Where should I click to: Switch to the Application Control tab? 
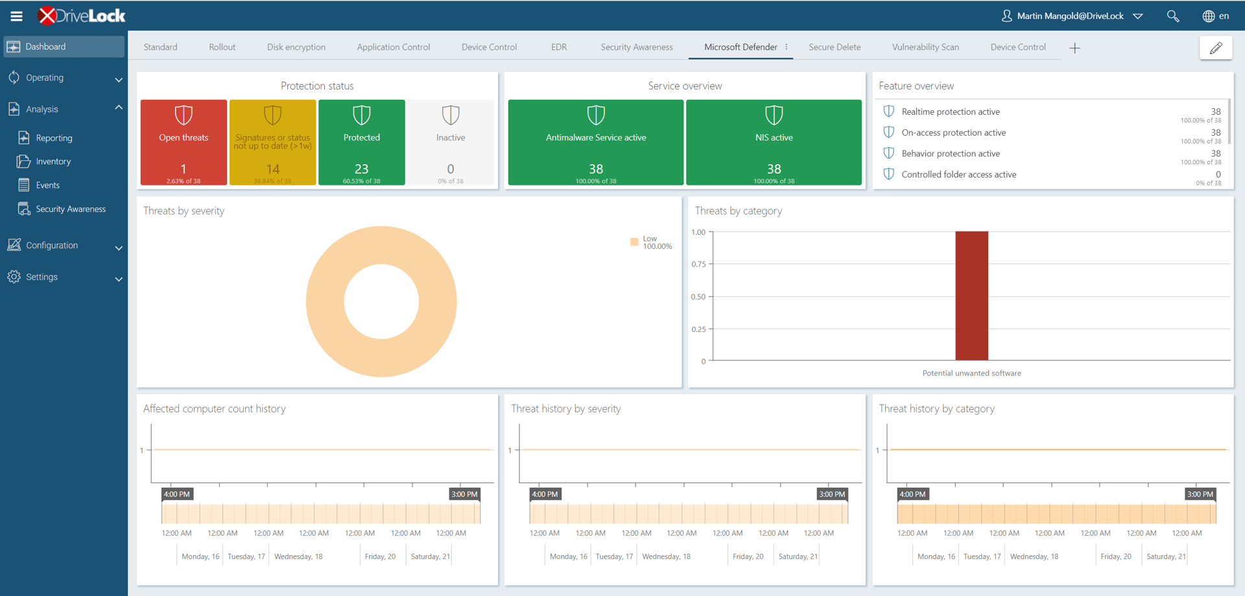click(x=394, y=47)
